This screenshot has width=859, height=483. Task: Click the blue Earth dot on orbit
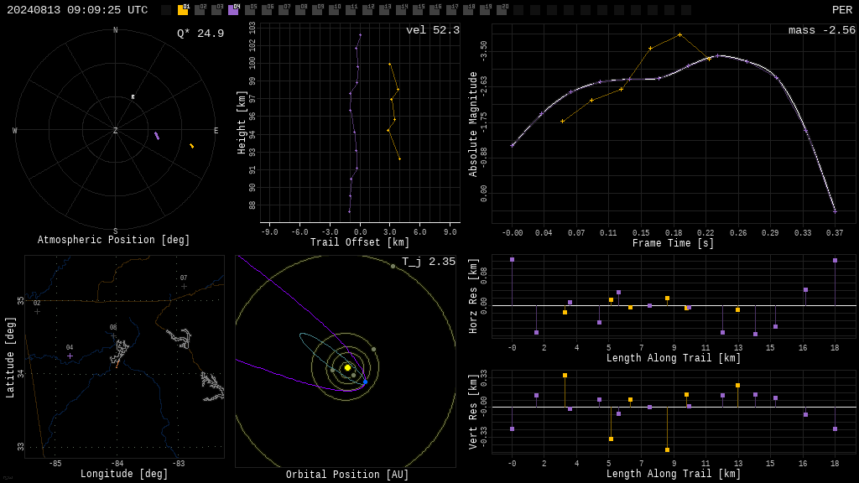366,382
